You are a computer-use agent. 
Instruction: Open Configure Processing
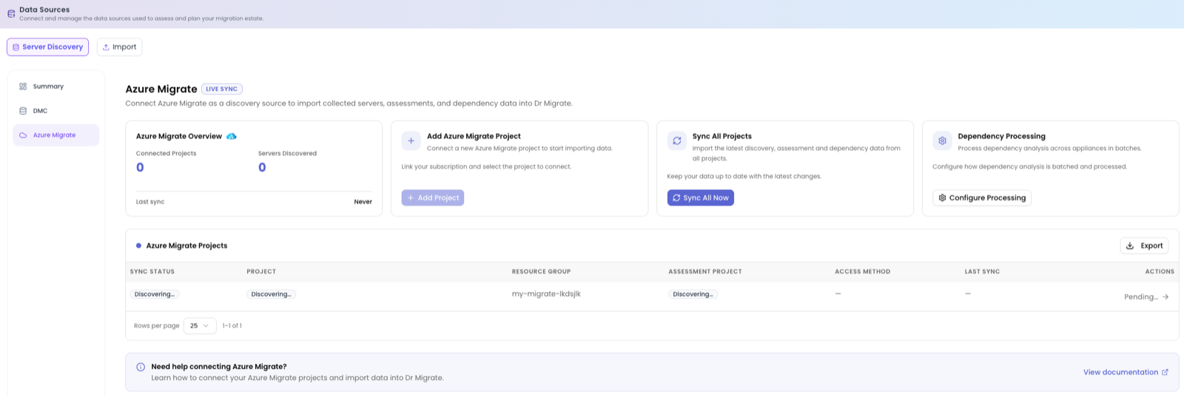pyautogui.click(x=982, y=197)
